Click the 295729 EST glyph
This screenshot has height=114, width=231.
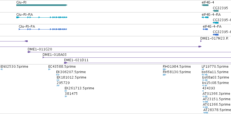click(x=58, y=86)
